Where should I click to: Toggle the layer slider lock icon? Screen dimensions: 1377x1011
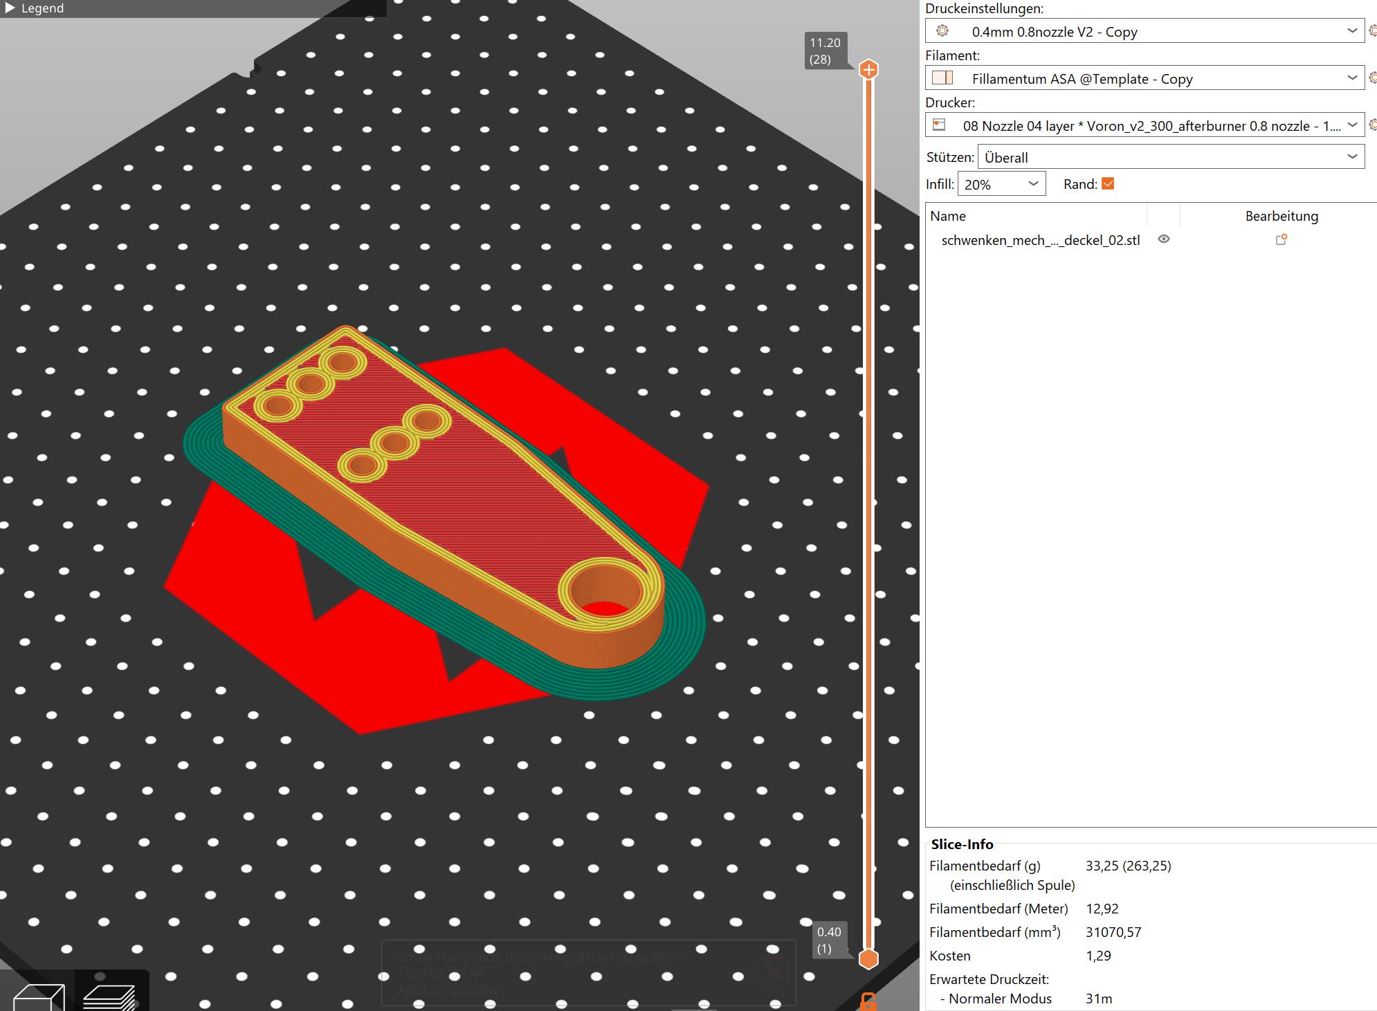(x=868, y=1002)
